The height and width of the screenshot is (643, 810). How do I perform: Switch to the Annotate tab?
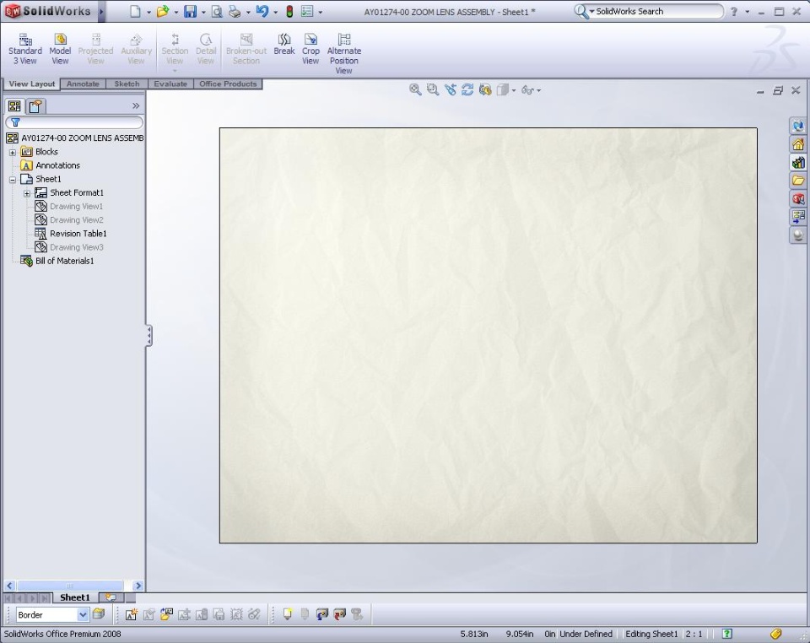point(83,84)
